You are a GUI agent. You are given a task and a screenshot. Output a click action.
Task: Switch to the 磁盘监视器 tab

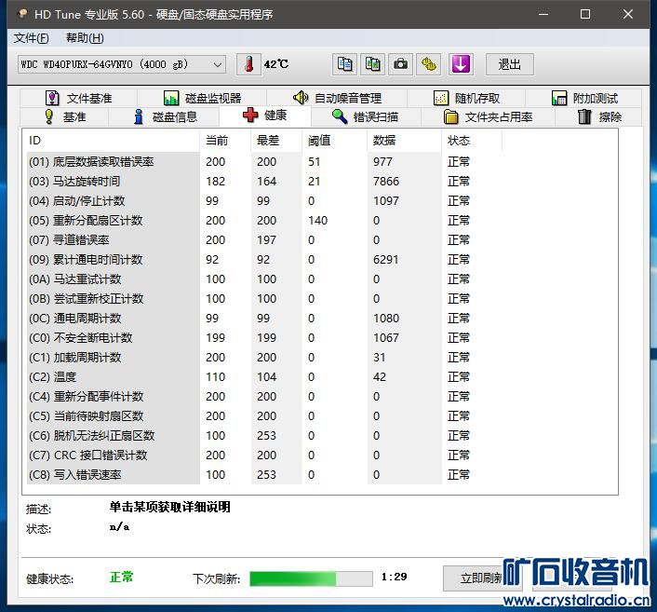(x=202, y=98)
